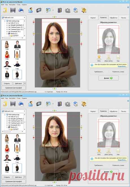Select thumbnail 6.jpg in bottom window
This screenshot has height=187, width=130.
click(7, 159)
